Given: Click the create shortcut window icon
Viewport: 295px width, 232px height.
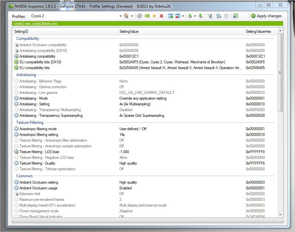Looking at the screenshot, I should coord(235,16).
